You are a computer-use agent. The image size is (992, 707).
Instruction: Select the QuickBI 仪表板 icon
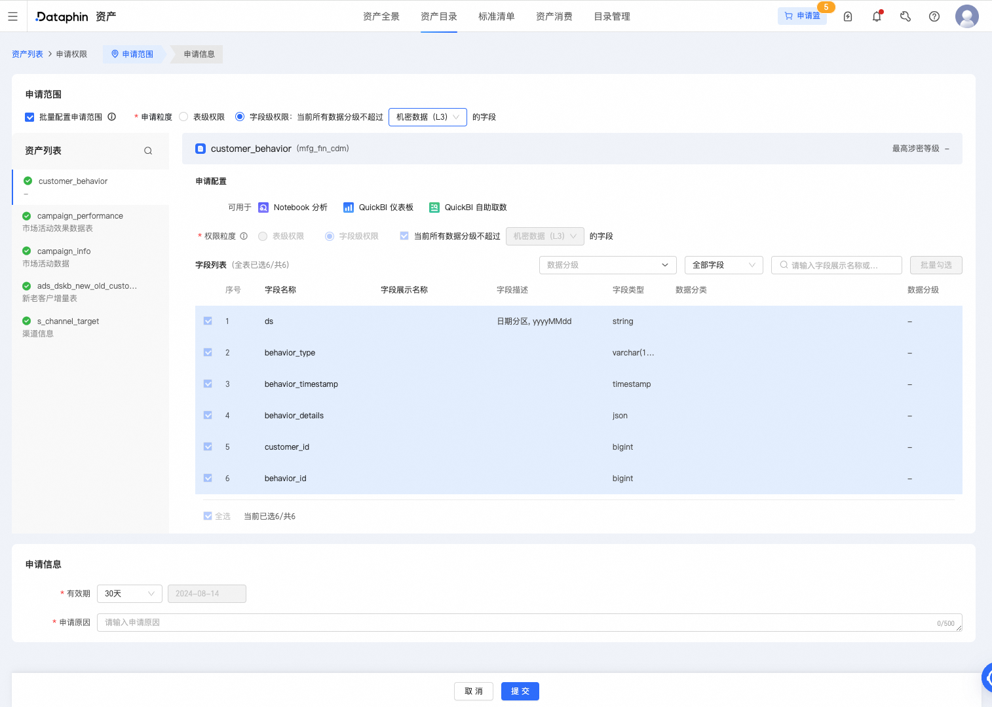[x=349, y=207]
